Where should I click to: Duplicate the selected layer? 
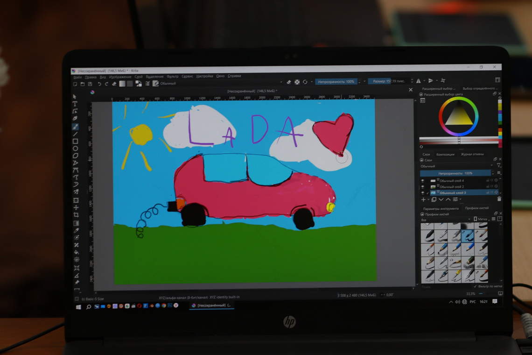(x=434, y=199)
